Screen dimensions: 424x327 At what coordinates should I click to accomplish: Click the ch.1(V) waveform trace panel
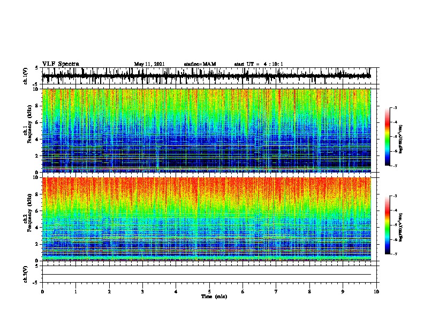pos(209,76)
